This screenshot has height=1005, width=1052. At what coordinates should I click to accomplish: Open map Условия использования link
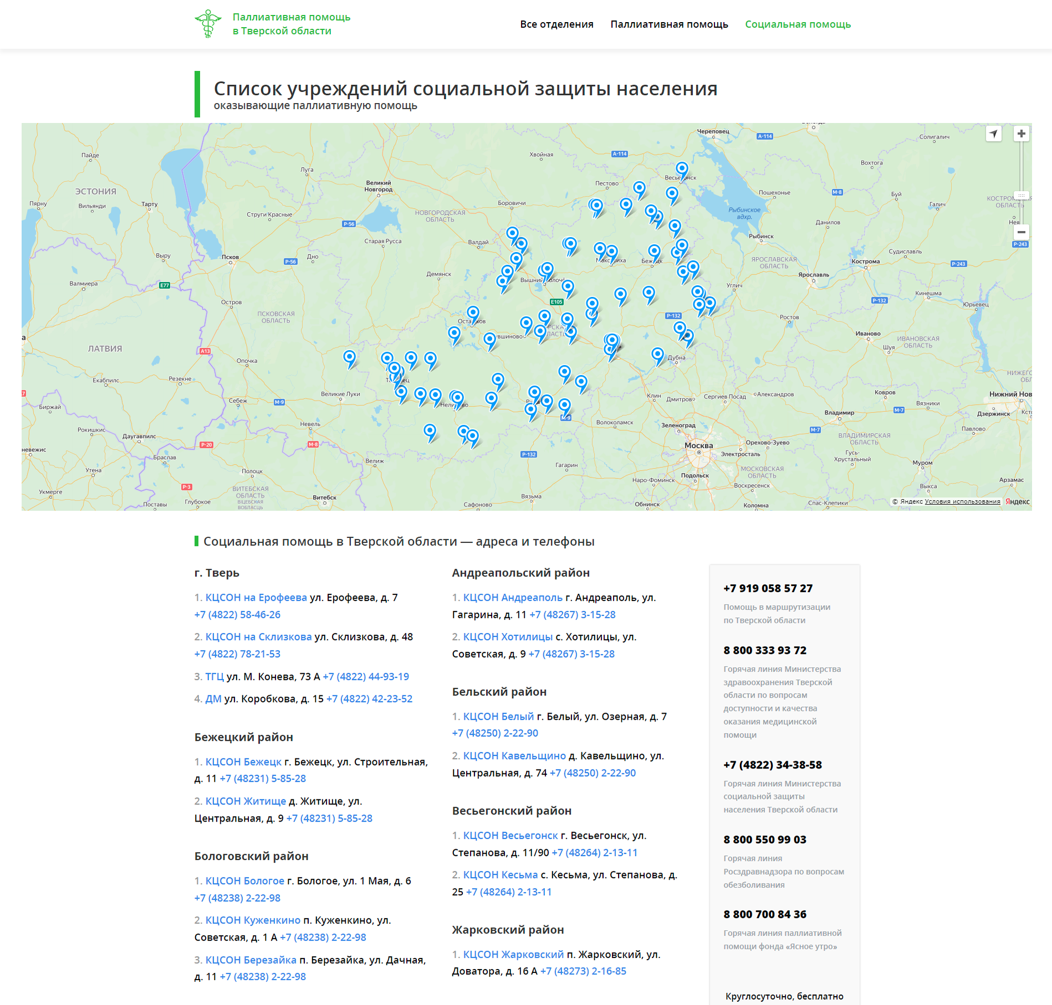click(962, 501)
